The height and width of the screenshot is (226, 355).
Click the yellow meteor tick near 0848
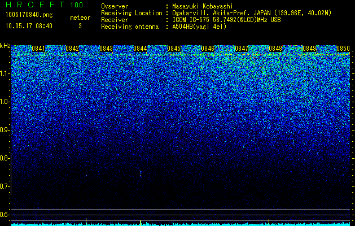point(269,222)
